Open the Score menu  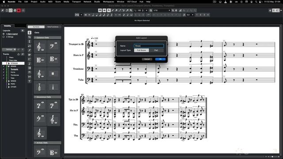point(58,2)
